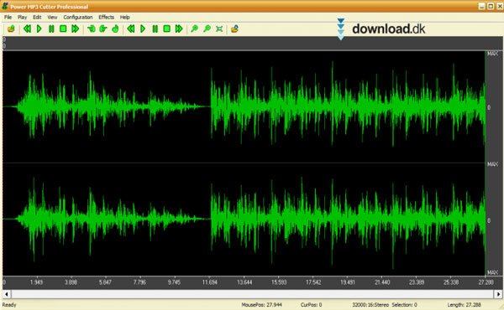The width and height of the screenshot is (504, 310).
Task: Click the upward-pointing hand icon
Action: [115, 28]
